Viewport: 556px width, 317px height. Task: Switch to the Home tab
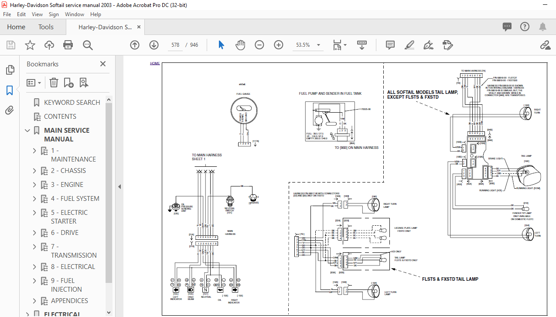(16, 27)
